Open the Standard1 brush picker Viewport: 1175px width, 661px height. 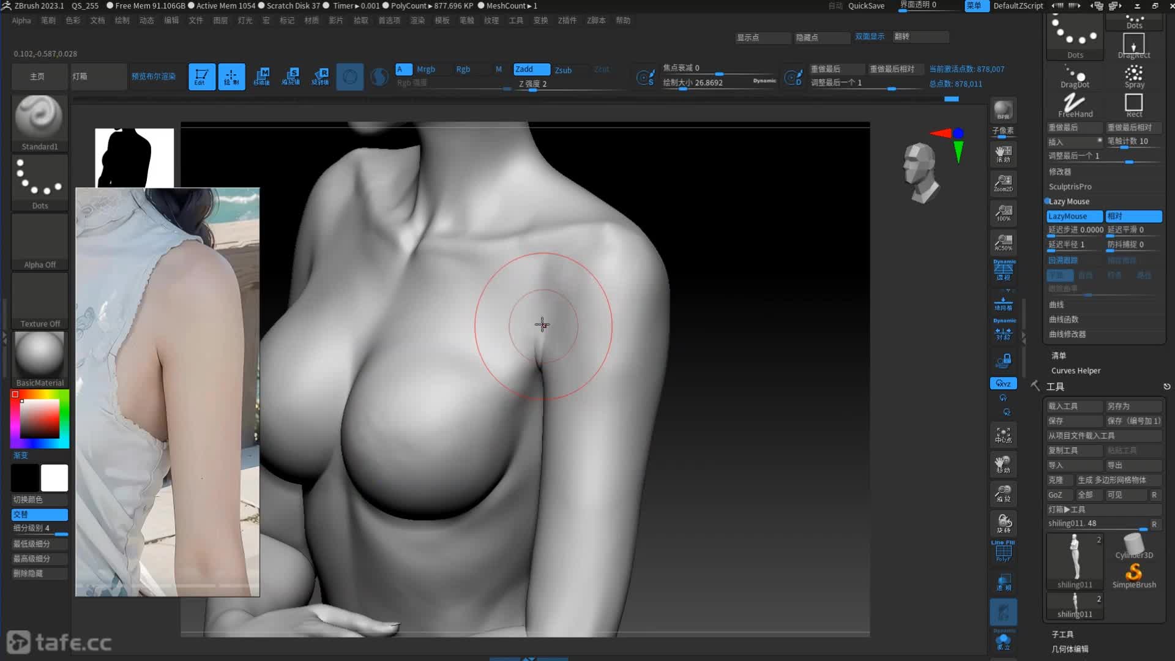pyautogui.click(x=39, y=122)
